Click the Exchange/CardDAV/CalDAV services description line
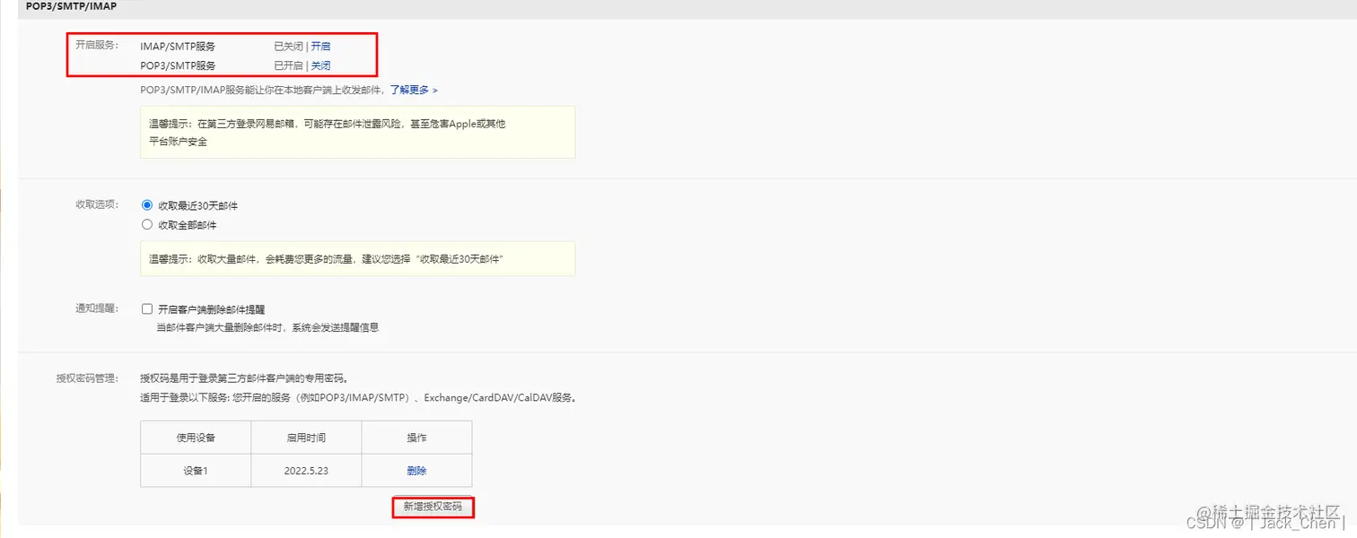The width and height of the screenshot is (1357, 538). tap(358, 397)
